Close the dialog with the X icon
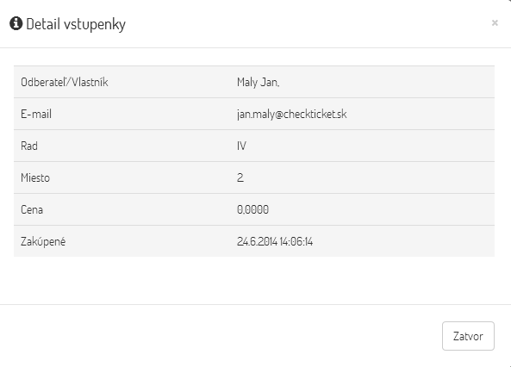The image size is (511, 367). pos(495,22)
